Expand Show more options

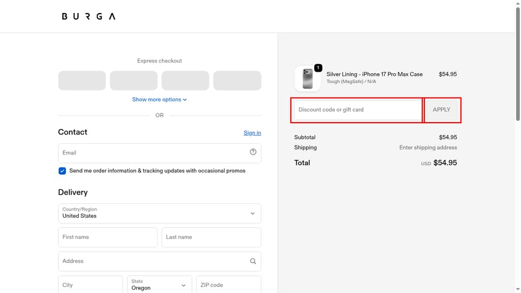160,100
